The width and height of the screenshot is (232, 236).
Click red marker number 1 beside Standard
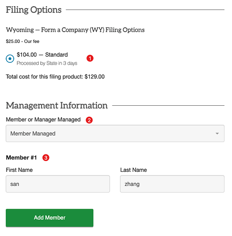[90, 59]
